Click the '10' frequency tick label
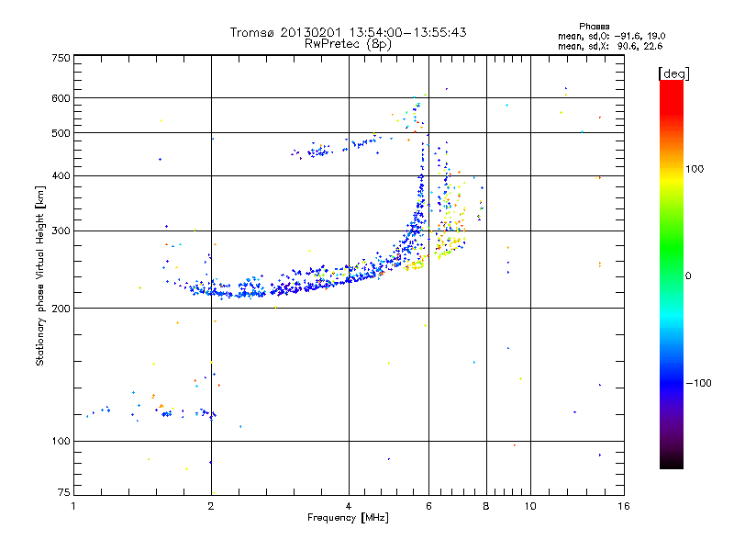Image resolution: width=734 pixels, height=551 pixels. click(530, 506)
